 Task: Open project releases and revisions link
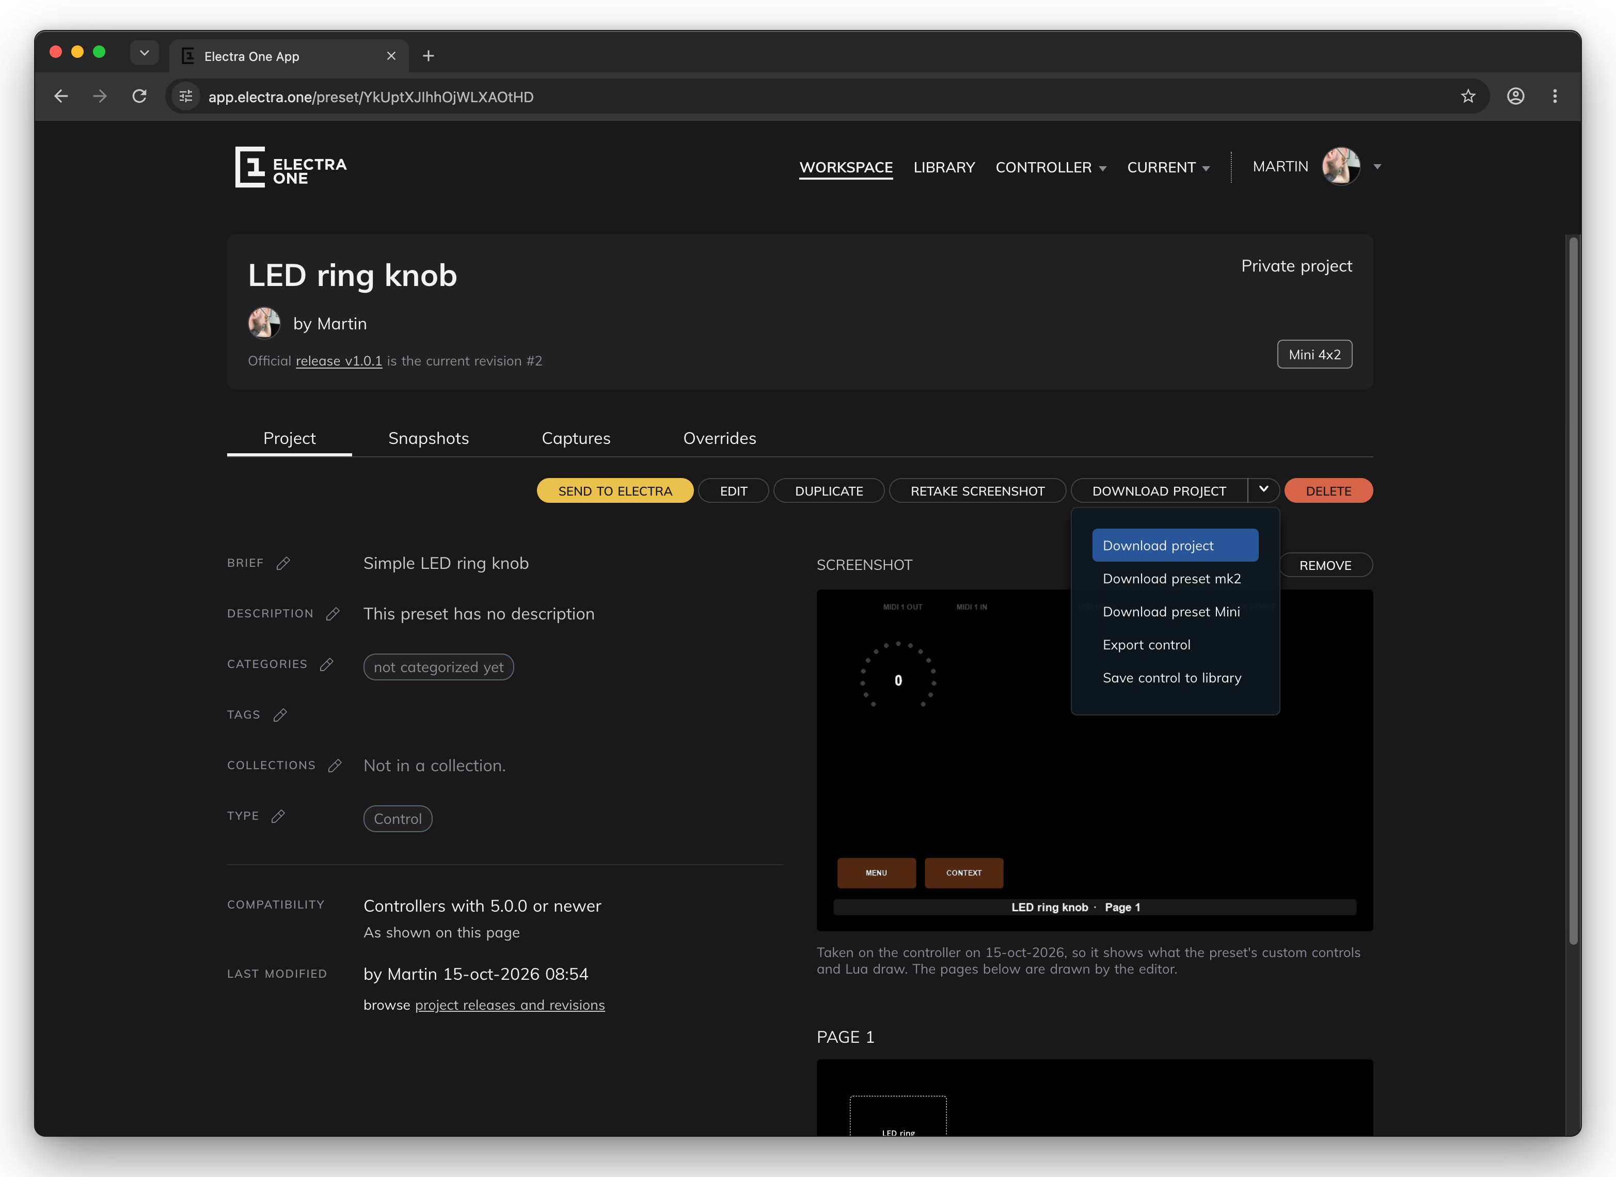click(x=510, y=1005)
